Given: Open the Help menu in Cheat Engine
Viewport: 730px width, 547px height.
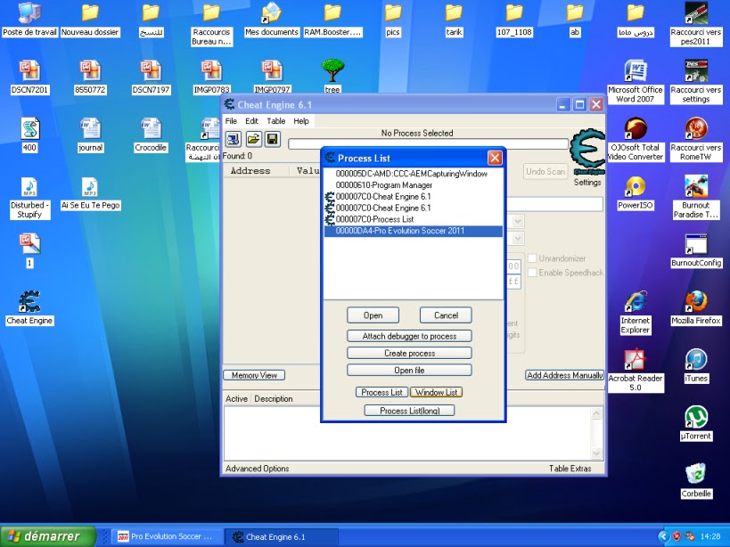Looking at the screenshot, I should 301,121.
